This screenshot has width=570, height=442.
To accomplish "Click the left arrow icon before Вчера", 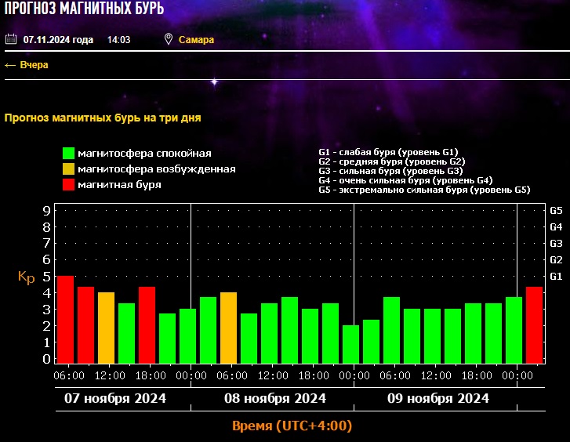I will point(10,65).
